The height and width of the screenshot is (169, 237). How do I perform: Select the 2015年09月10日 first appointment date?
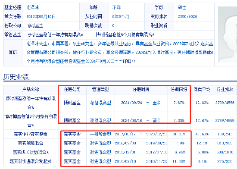(x=41, y=16)
